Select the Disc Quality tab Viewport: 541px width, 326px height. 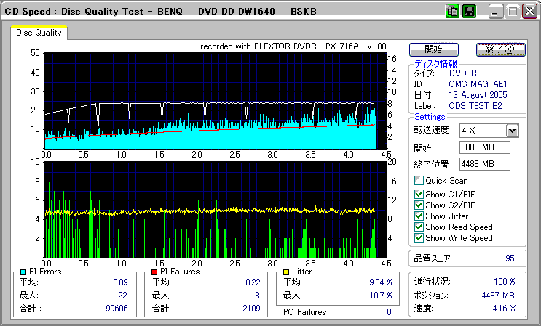[39, 33]
